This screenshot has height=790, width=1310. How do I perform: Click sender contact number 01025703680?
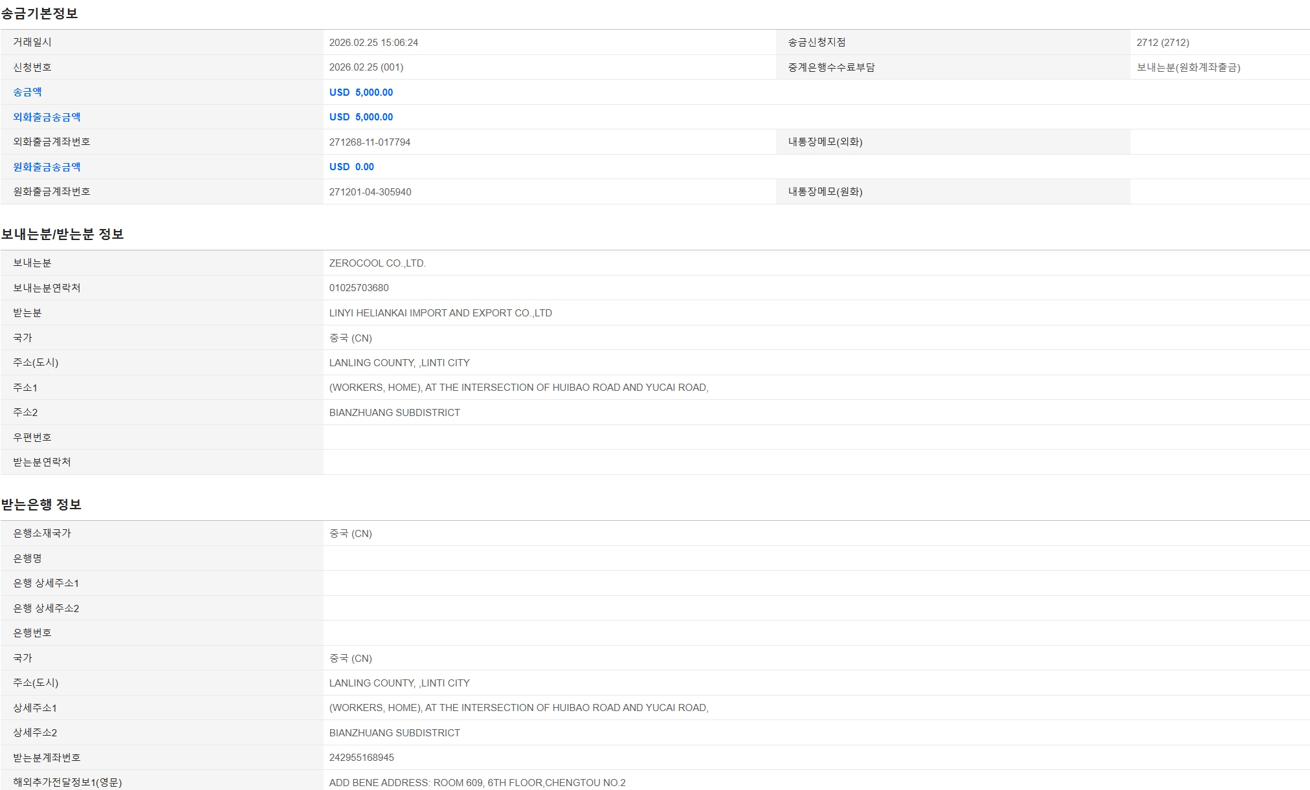tap(359, 288)
